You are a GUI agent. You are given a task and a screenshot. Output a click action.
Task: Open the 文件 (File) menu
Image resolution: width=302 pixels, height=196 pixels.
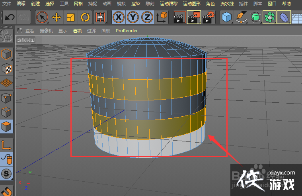click(7, 3)
